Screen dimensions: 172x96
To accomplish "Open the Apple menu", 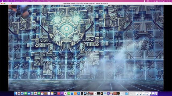I will (x=2, y=1).
